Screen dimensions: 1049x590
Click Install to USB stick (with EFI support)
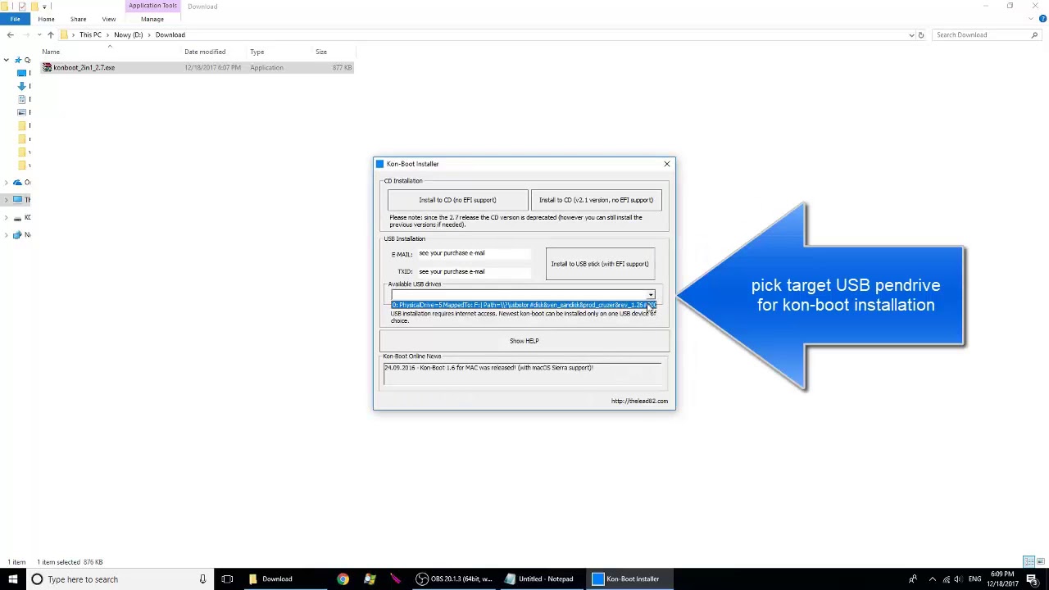point(600,264)
